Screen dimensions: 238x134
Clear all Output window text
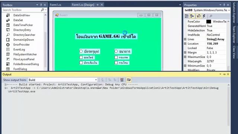click(122, 80)
